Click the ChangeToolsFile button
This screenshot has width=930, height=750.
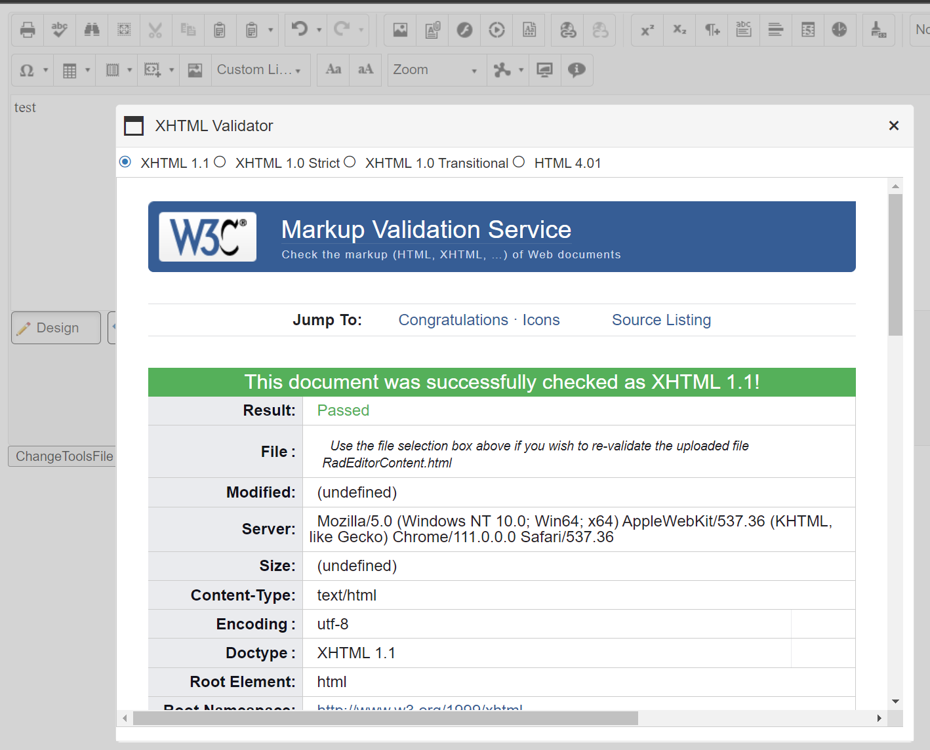click(x=63, y=456)
